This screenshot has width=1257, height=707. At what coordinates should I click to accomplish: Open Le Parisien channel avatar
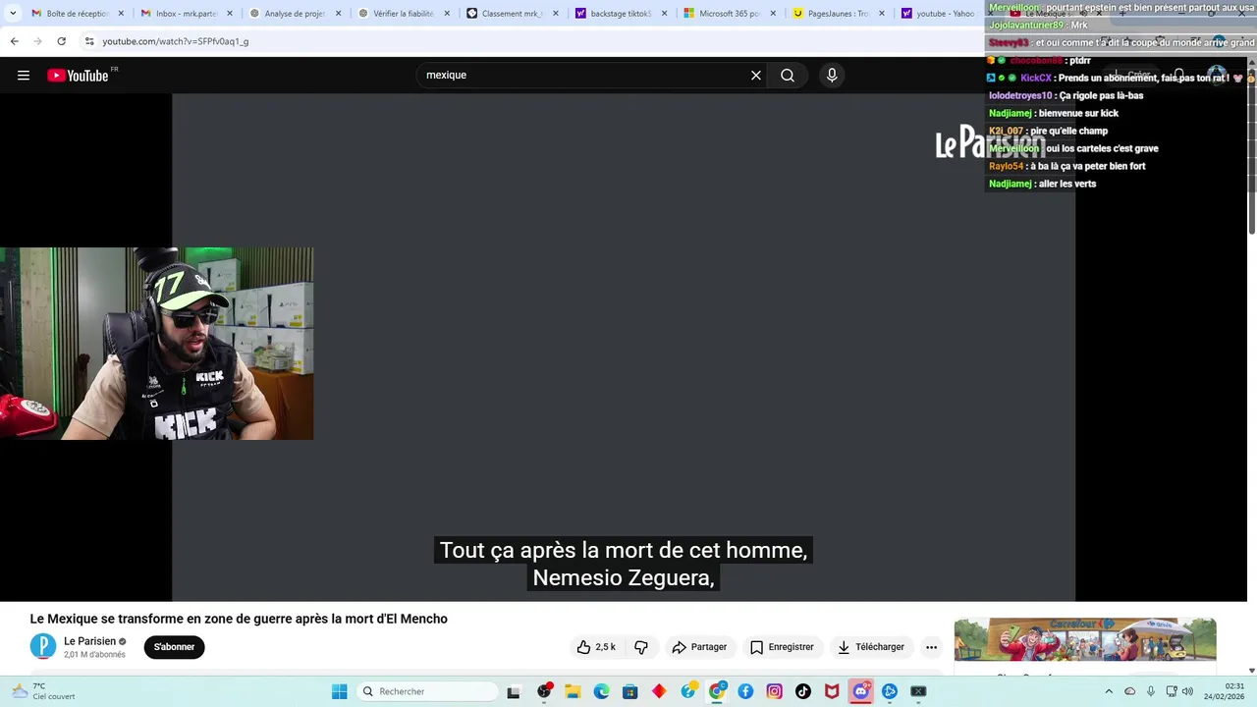(43, 647)
